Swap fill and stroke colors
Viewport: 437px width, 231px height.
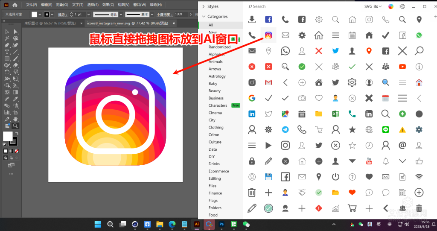[17, 133]
